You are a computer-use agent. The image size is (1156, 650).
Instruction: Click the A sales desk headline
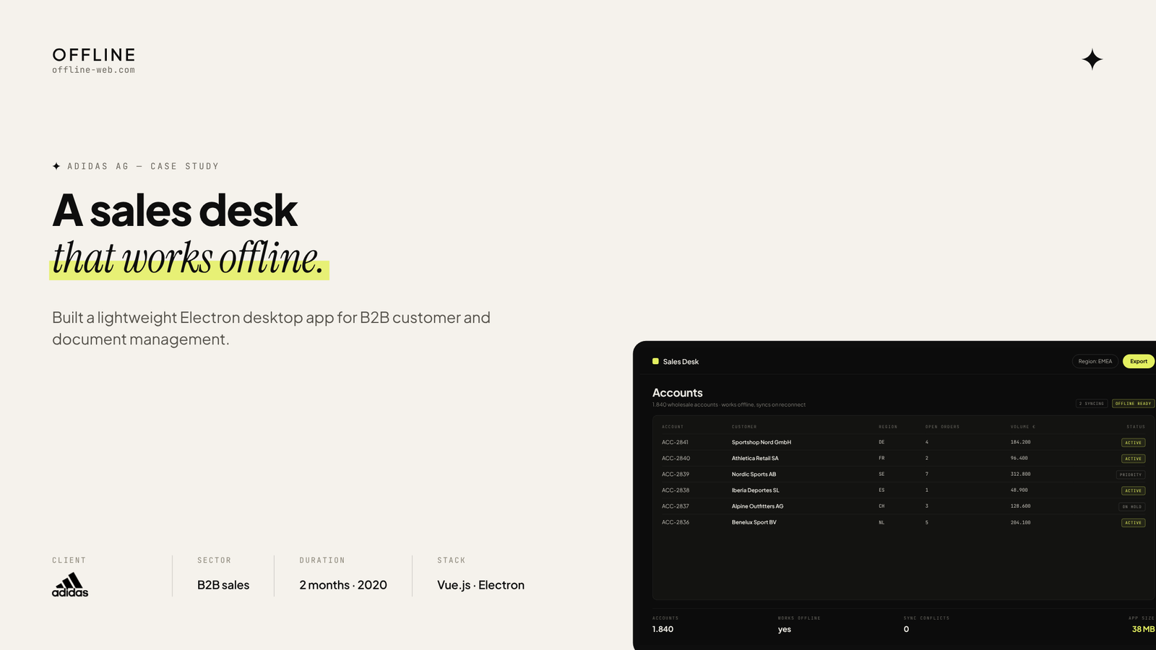tap(175, 210)
